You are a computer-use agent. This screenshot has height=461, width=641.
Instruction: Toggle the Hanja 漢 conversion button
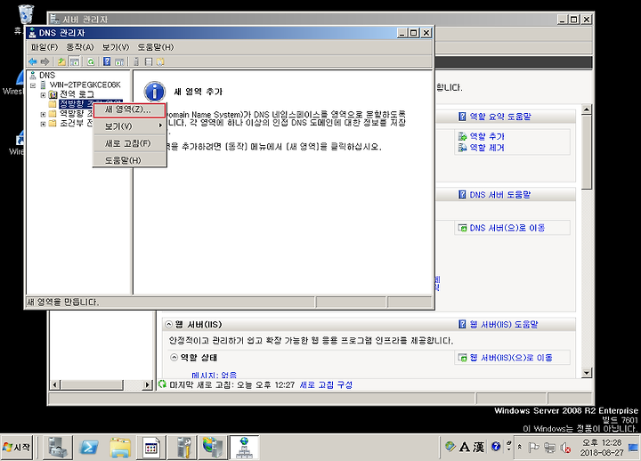[479, 447]
